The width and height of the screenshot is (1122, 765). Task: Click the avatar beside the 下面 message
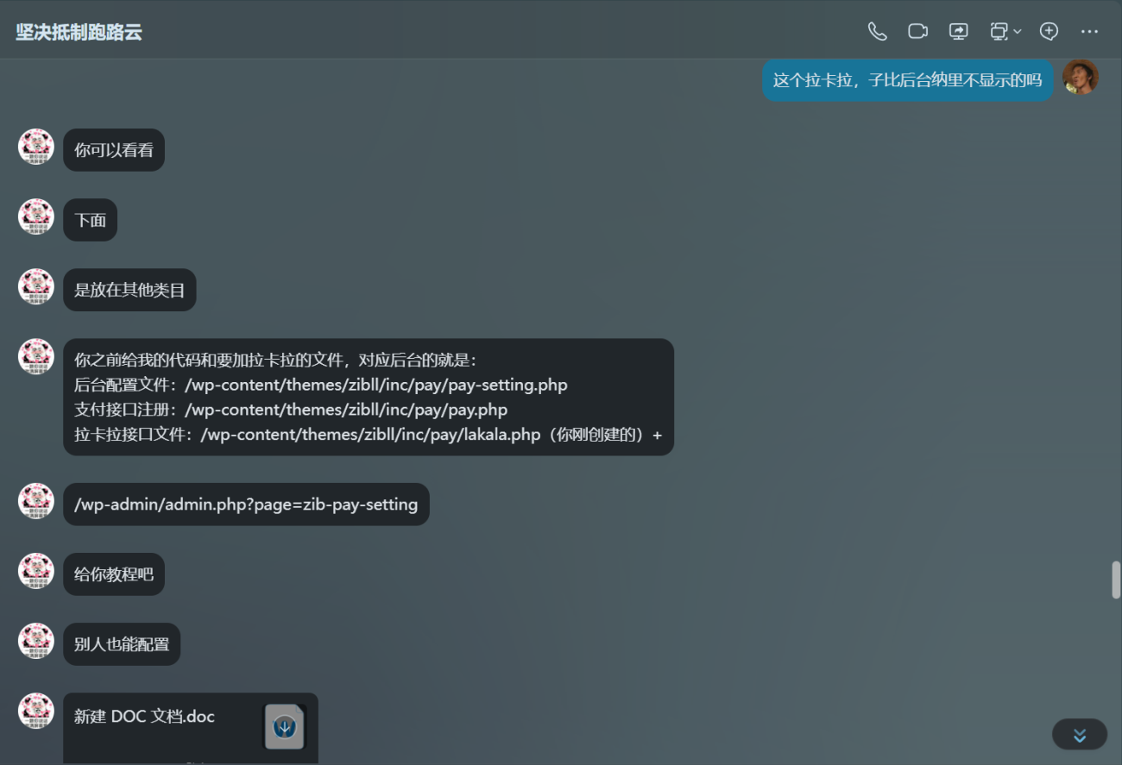36,216
